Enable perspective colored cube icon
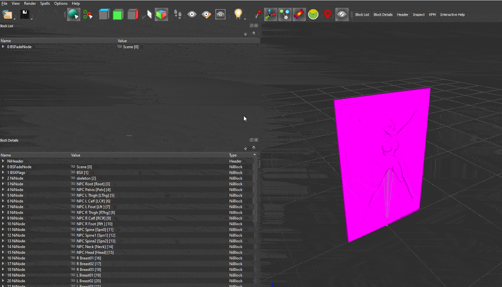 click(x=162, y=15)
